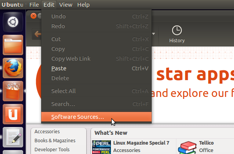Click the back arrow button
The image size is (234, 154).
pyautogui.click(x=37, y=34)
